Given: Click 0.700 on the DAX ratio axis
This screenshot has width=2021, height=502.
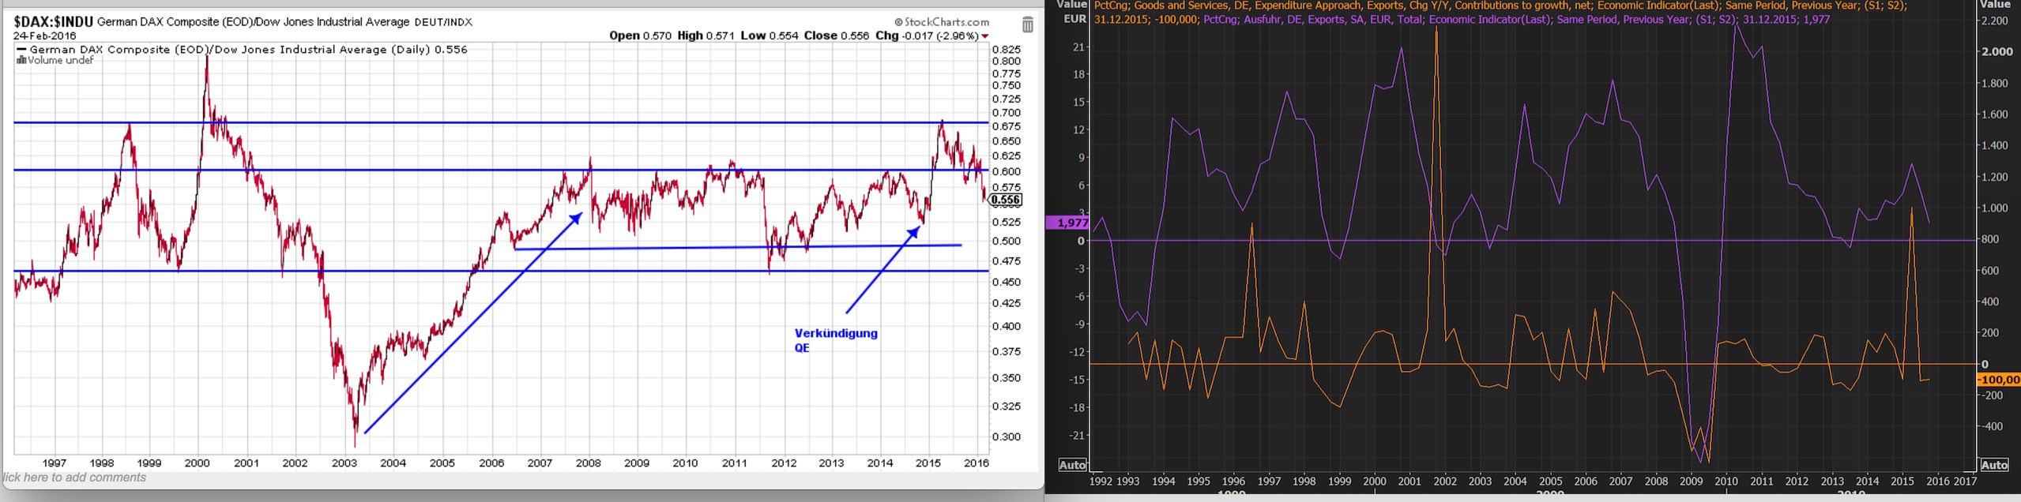Looking at the screenshot, I should click(1006, 113).
